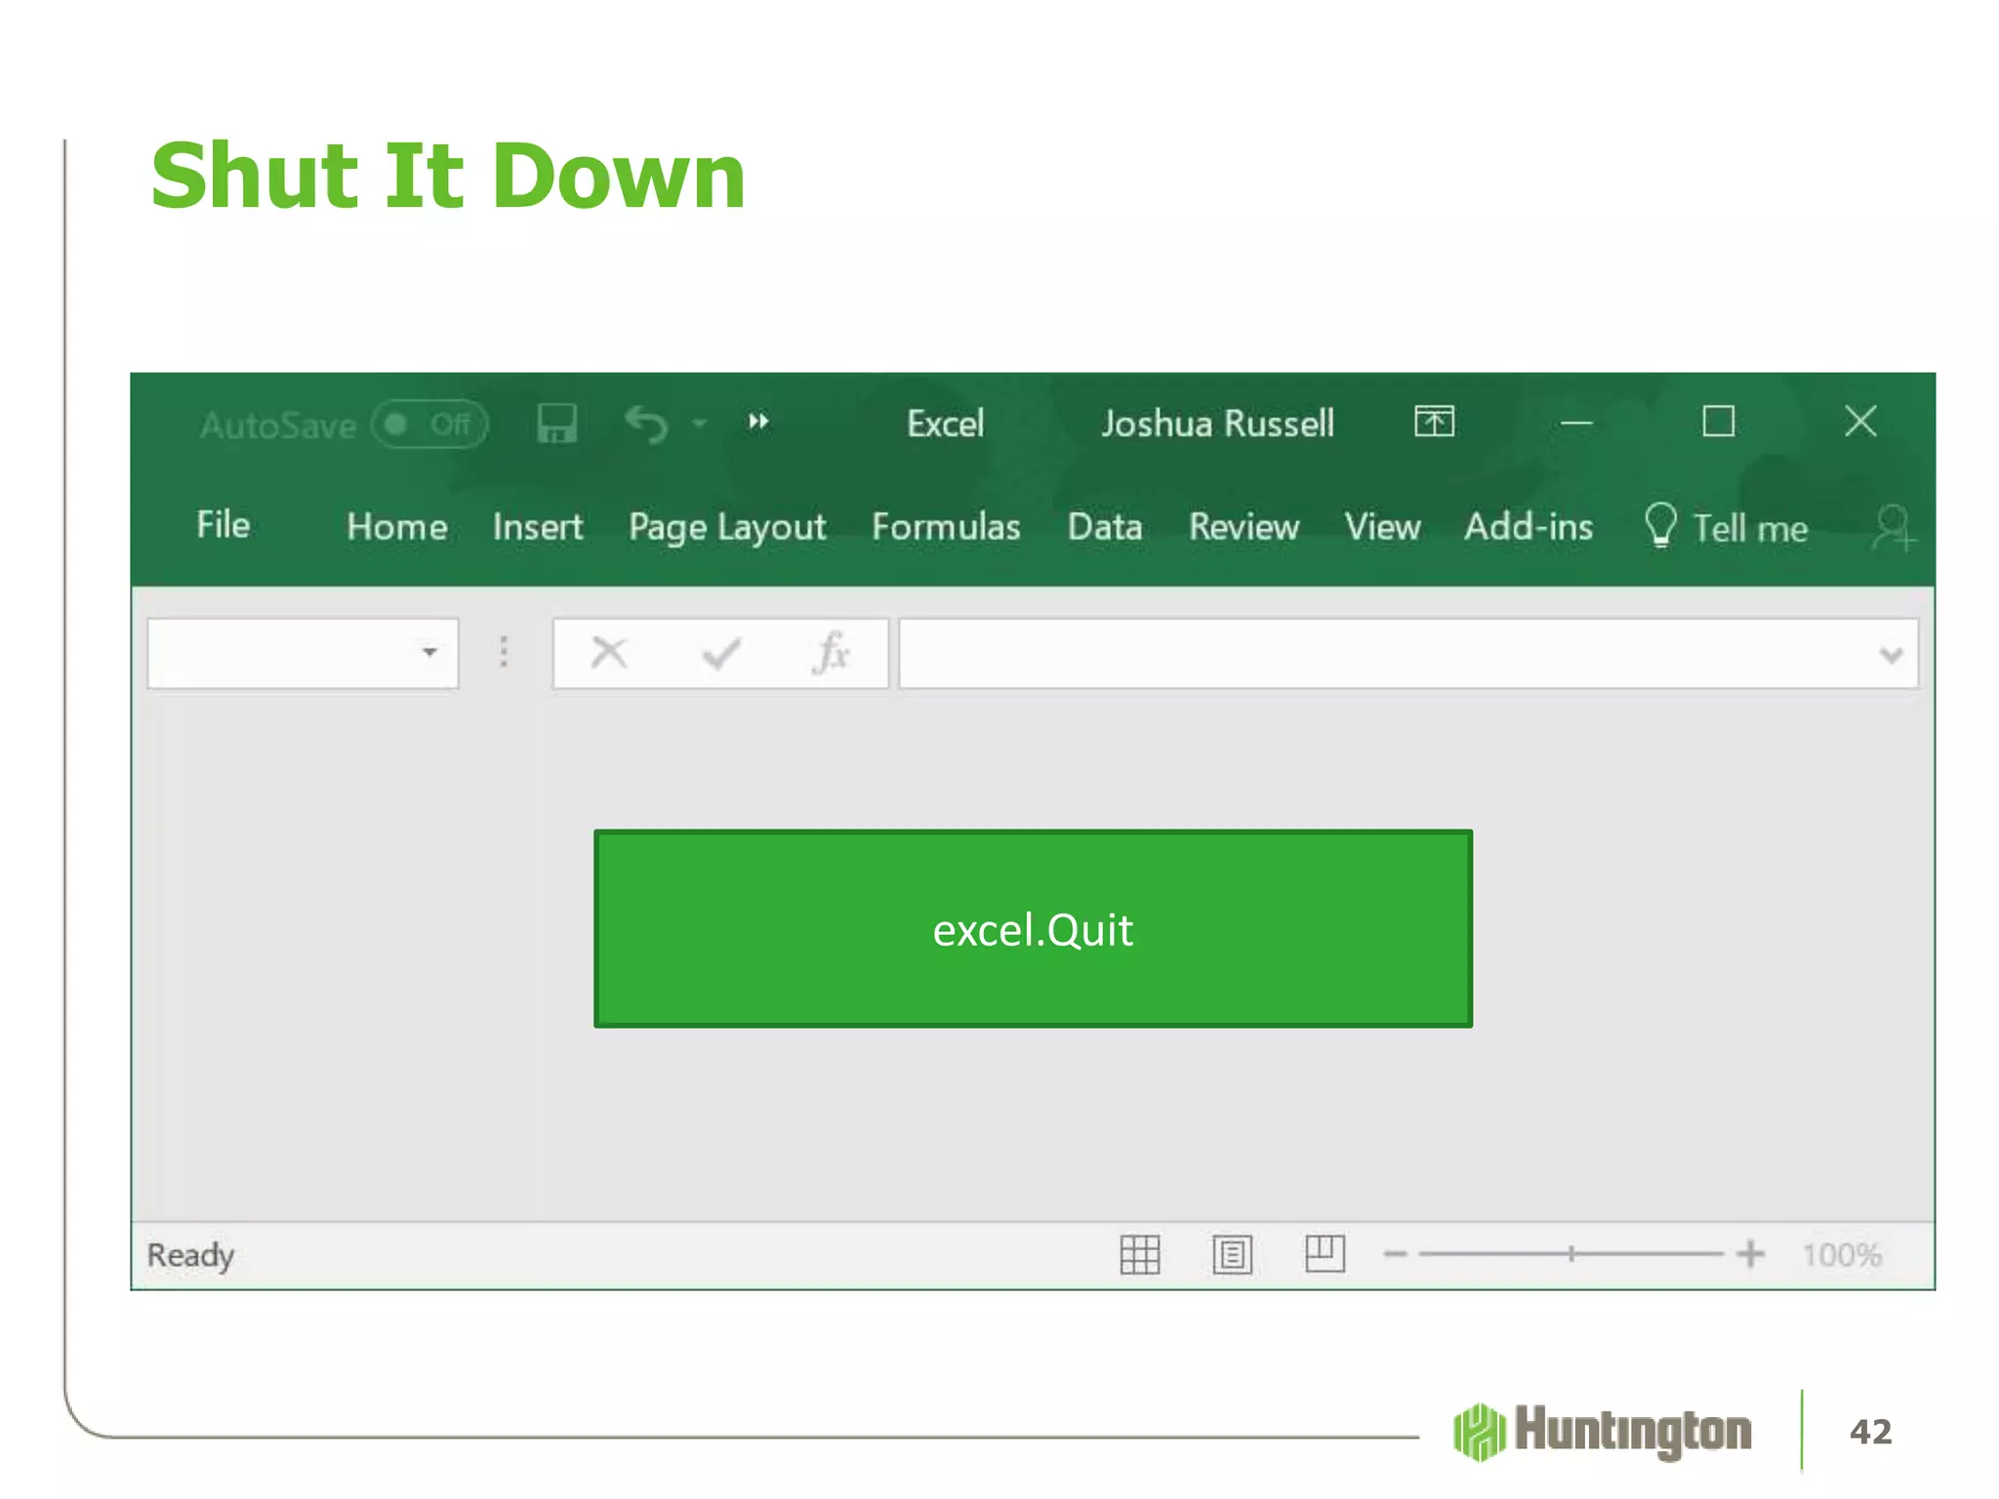Switch to Normal view icon
This screenshot has height=1499, width=1999.
point(1139,1254)
